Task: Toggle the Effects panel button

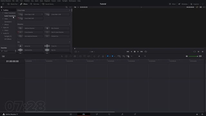Action: [x=24, y=4]
